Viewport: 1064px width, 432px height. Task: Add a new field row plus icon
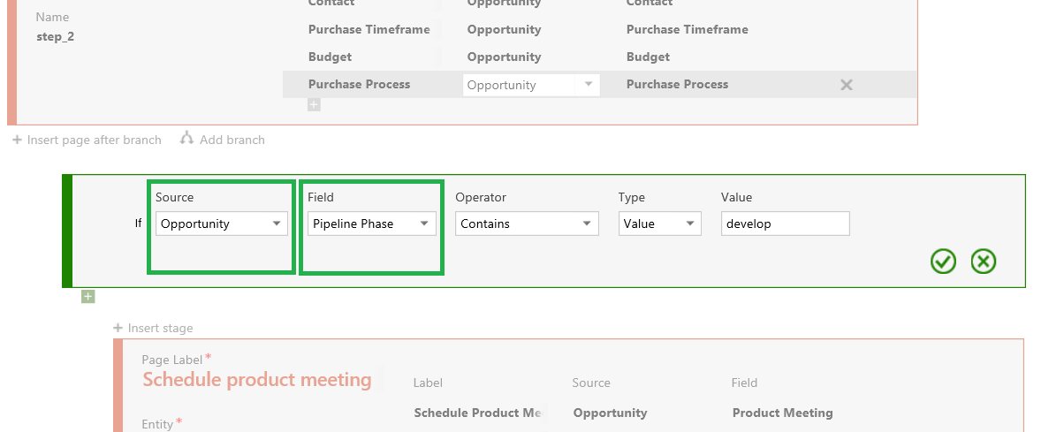(x=314, y=105)
